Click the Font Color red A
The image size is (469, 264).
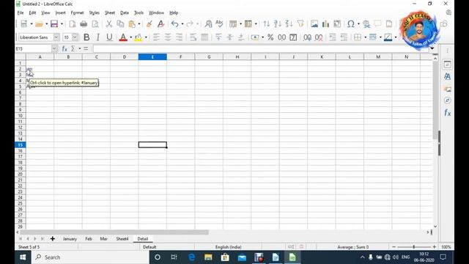point(123,37)
